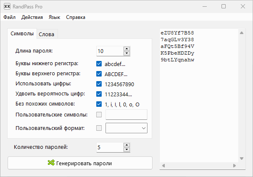
Task: Click the Длина пароля input field
Action: click(x=110, y=51)
